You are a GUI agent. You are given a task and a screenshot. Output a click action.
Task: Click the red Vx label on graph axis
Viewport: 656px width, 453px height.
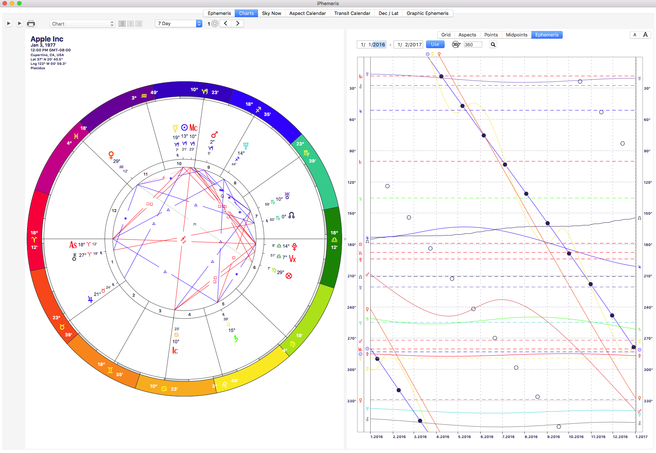coord(360,253)
